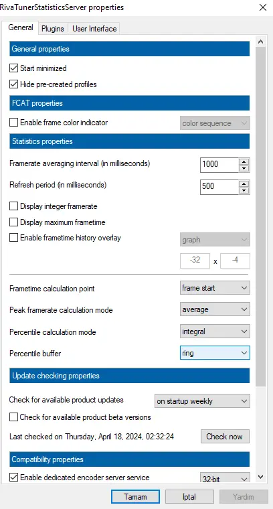Click the Check now button
Image resolution: width=273 pixels, height=509 pixels.
click(x=225, y=436)
